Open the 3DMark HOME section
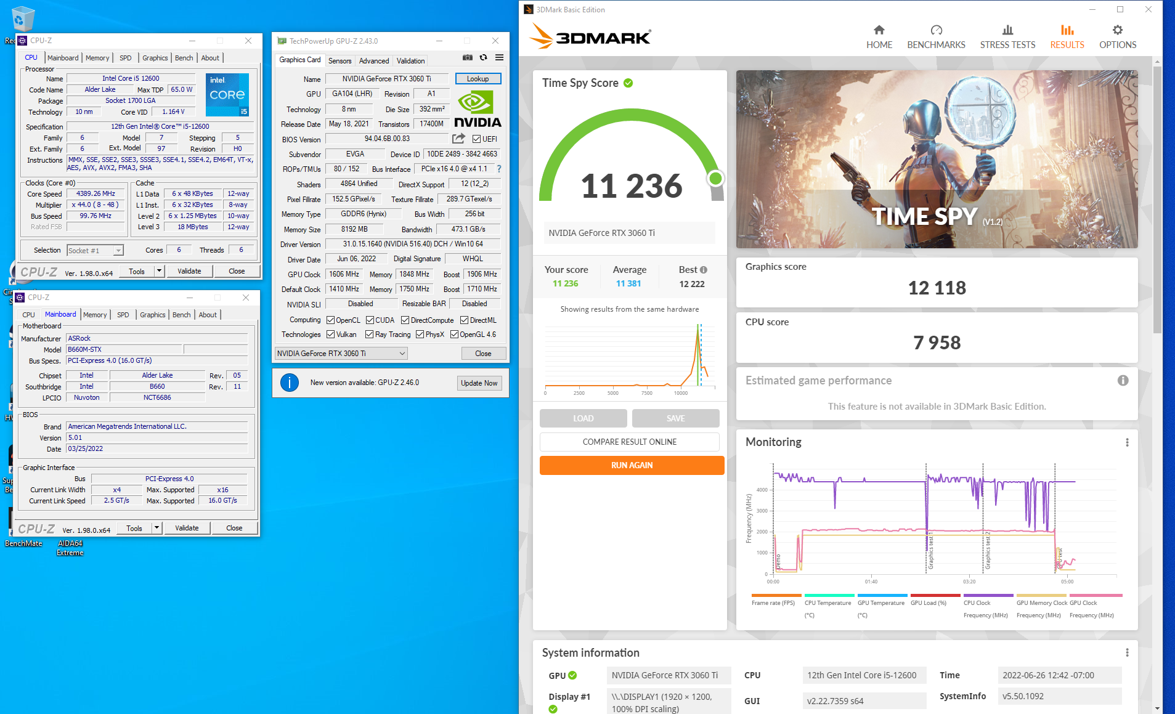 [x=879, y=37]
